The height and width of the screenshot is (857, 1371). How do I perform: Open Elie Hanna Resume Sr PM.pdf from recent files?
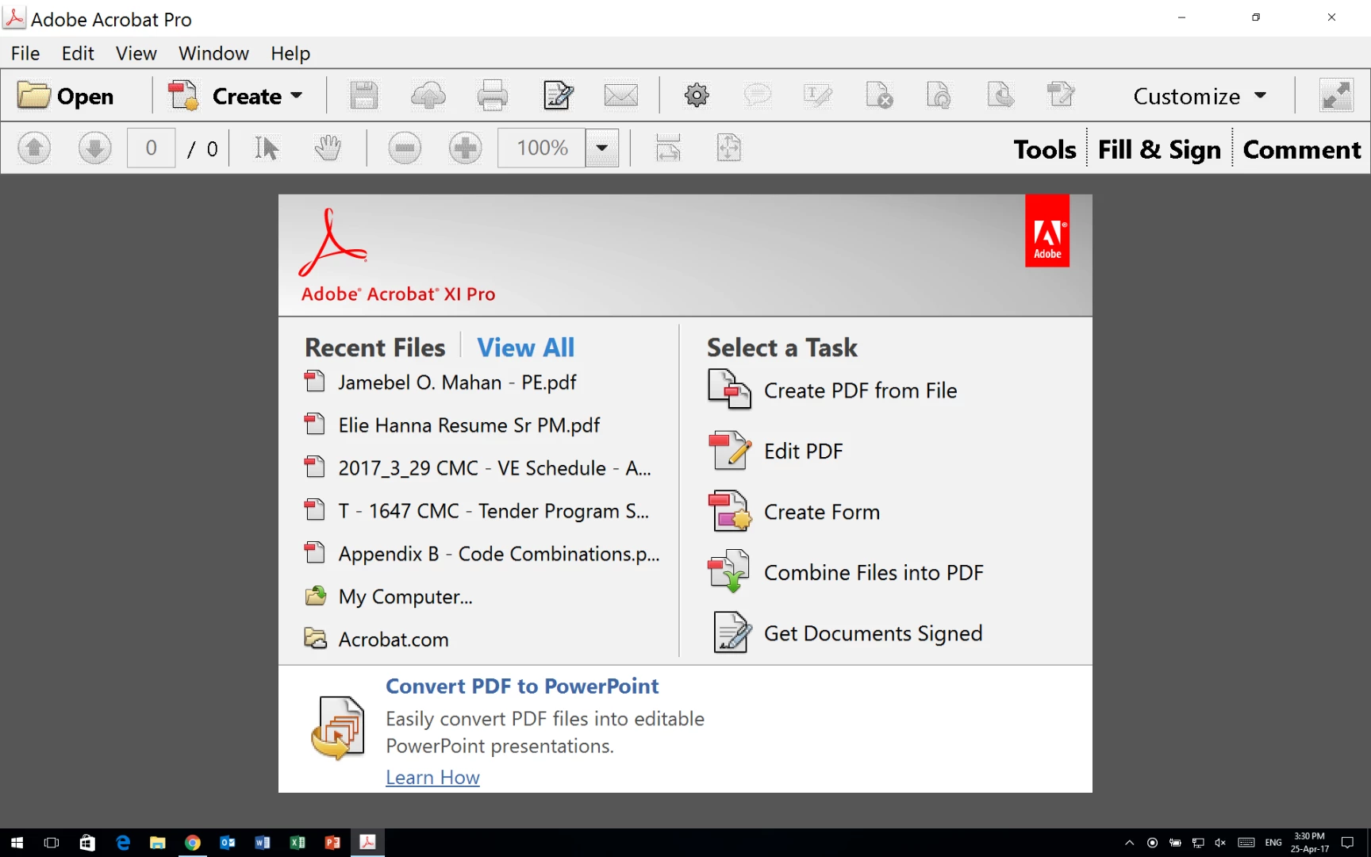(469, 425)
